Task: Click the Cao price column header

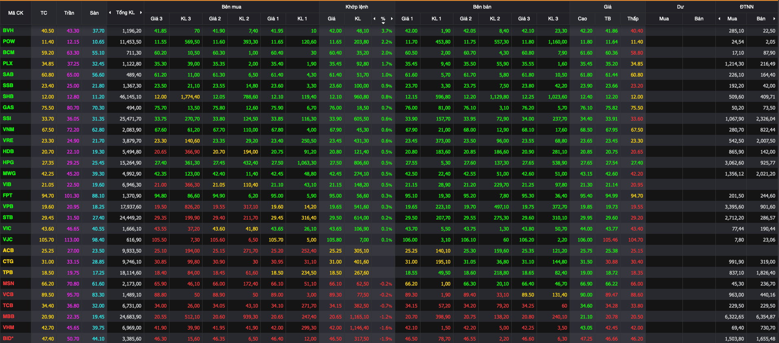Action: [x=582, y=19]
